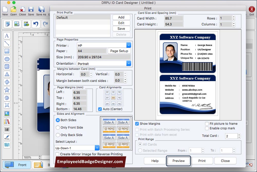Toggle Show Margins checkbox

(x=137, y=124)
